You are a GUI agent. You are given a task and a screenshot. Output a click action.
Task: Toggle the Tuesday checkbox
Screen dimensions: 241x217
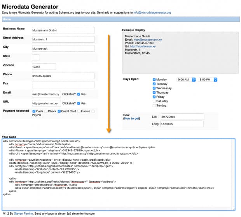[154, 84]
